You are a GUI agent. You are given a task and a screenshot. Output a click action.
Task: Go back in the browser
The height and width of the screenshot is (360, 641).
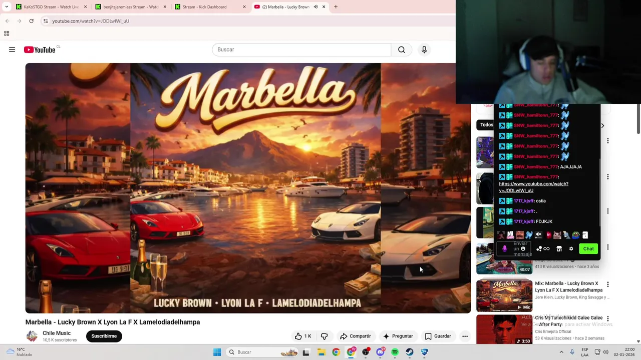click(x=7, y=21)
